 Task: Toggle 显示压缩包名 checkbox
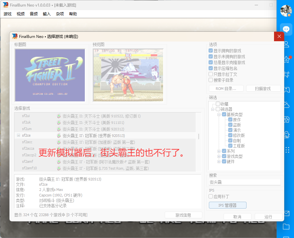point(211,68)
